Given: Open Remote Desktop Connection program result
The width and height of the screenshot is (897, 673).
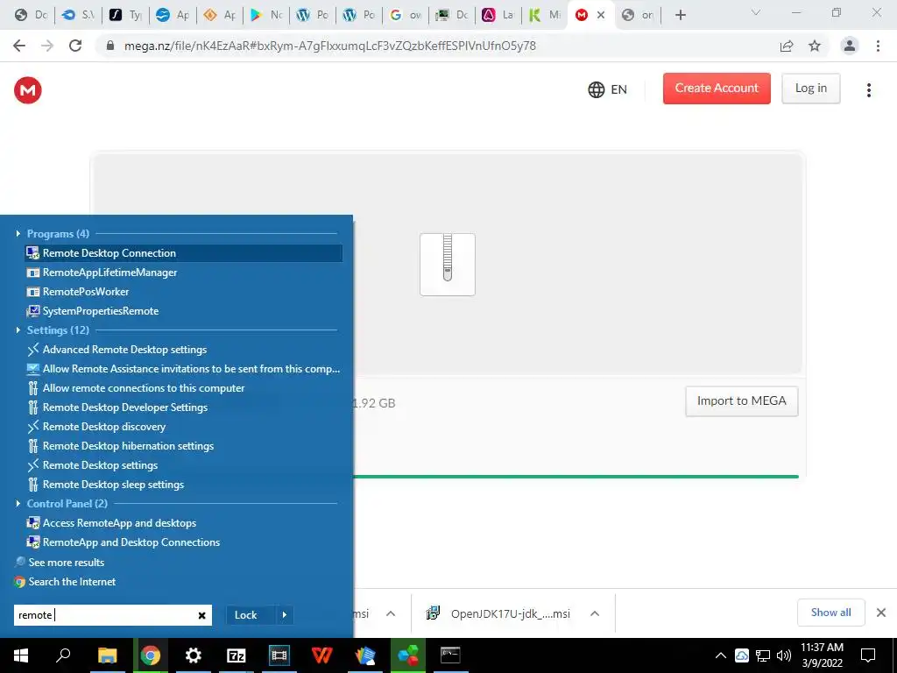Looking at the screenshot, I should 183,253.
